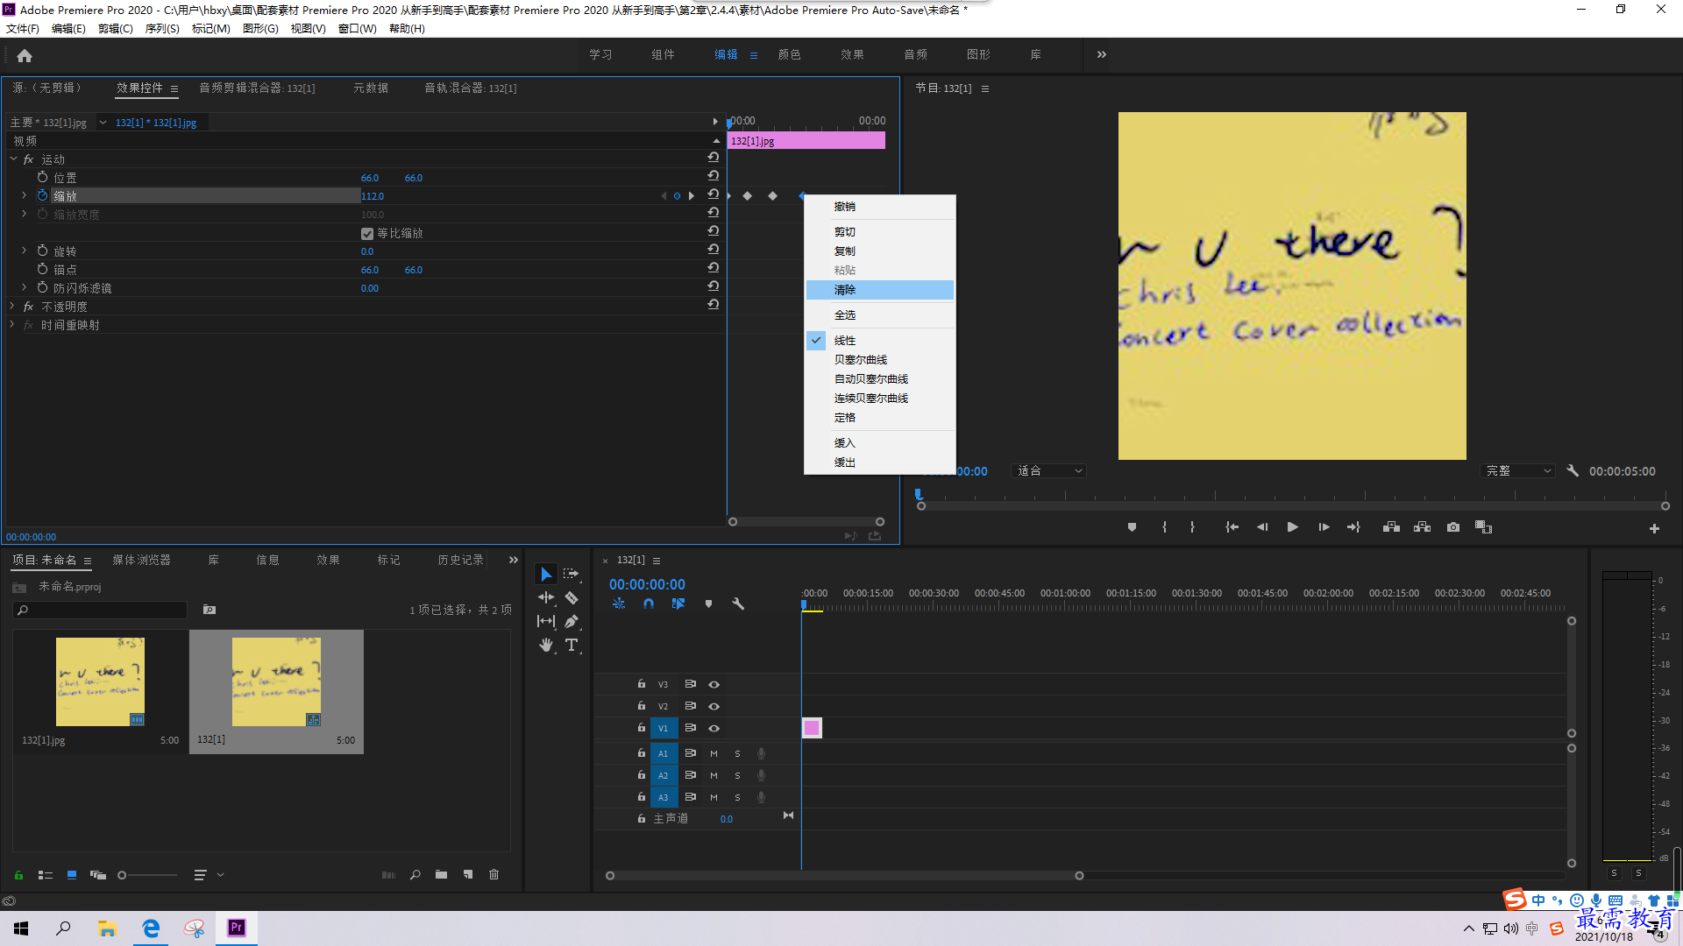Expand the Opacity effect group
This screenshot has width=1683, height=946.
(x=12, y=306)
